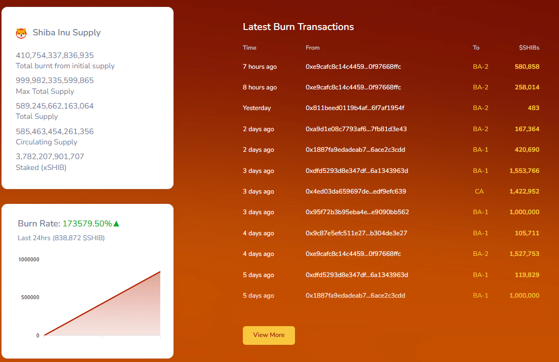Screen dimensions: 559x362
Task: Click the Shiba Inu dog logo icon
Action: click(x=21, y=32)
